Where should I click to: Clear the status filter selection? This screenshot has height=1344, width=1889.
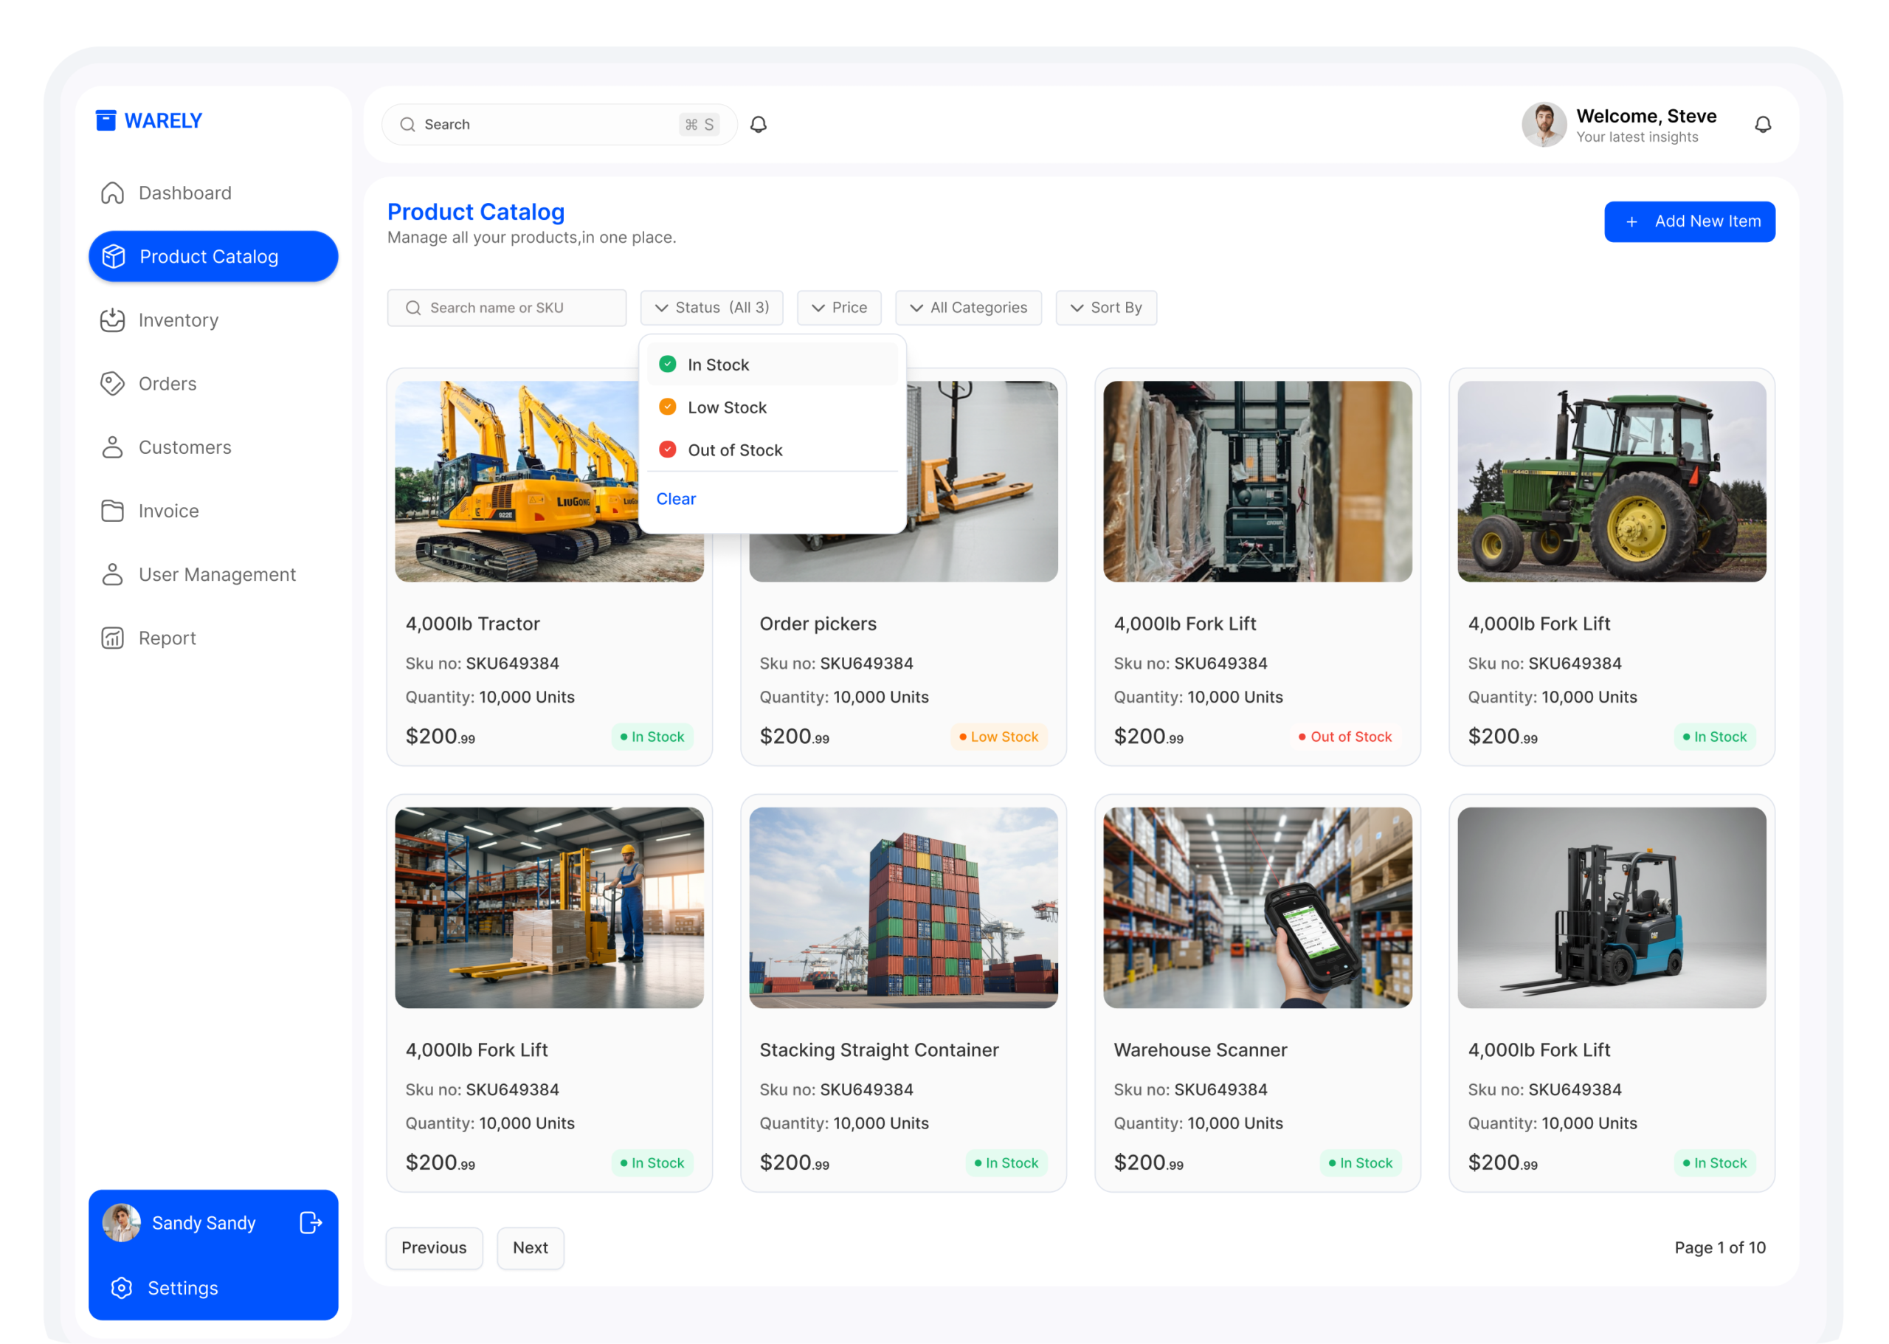click(676, 499)
